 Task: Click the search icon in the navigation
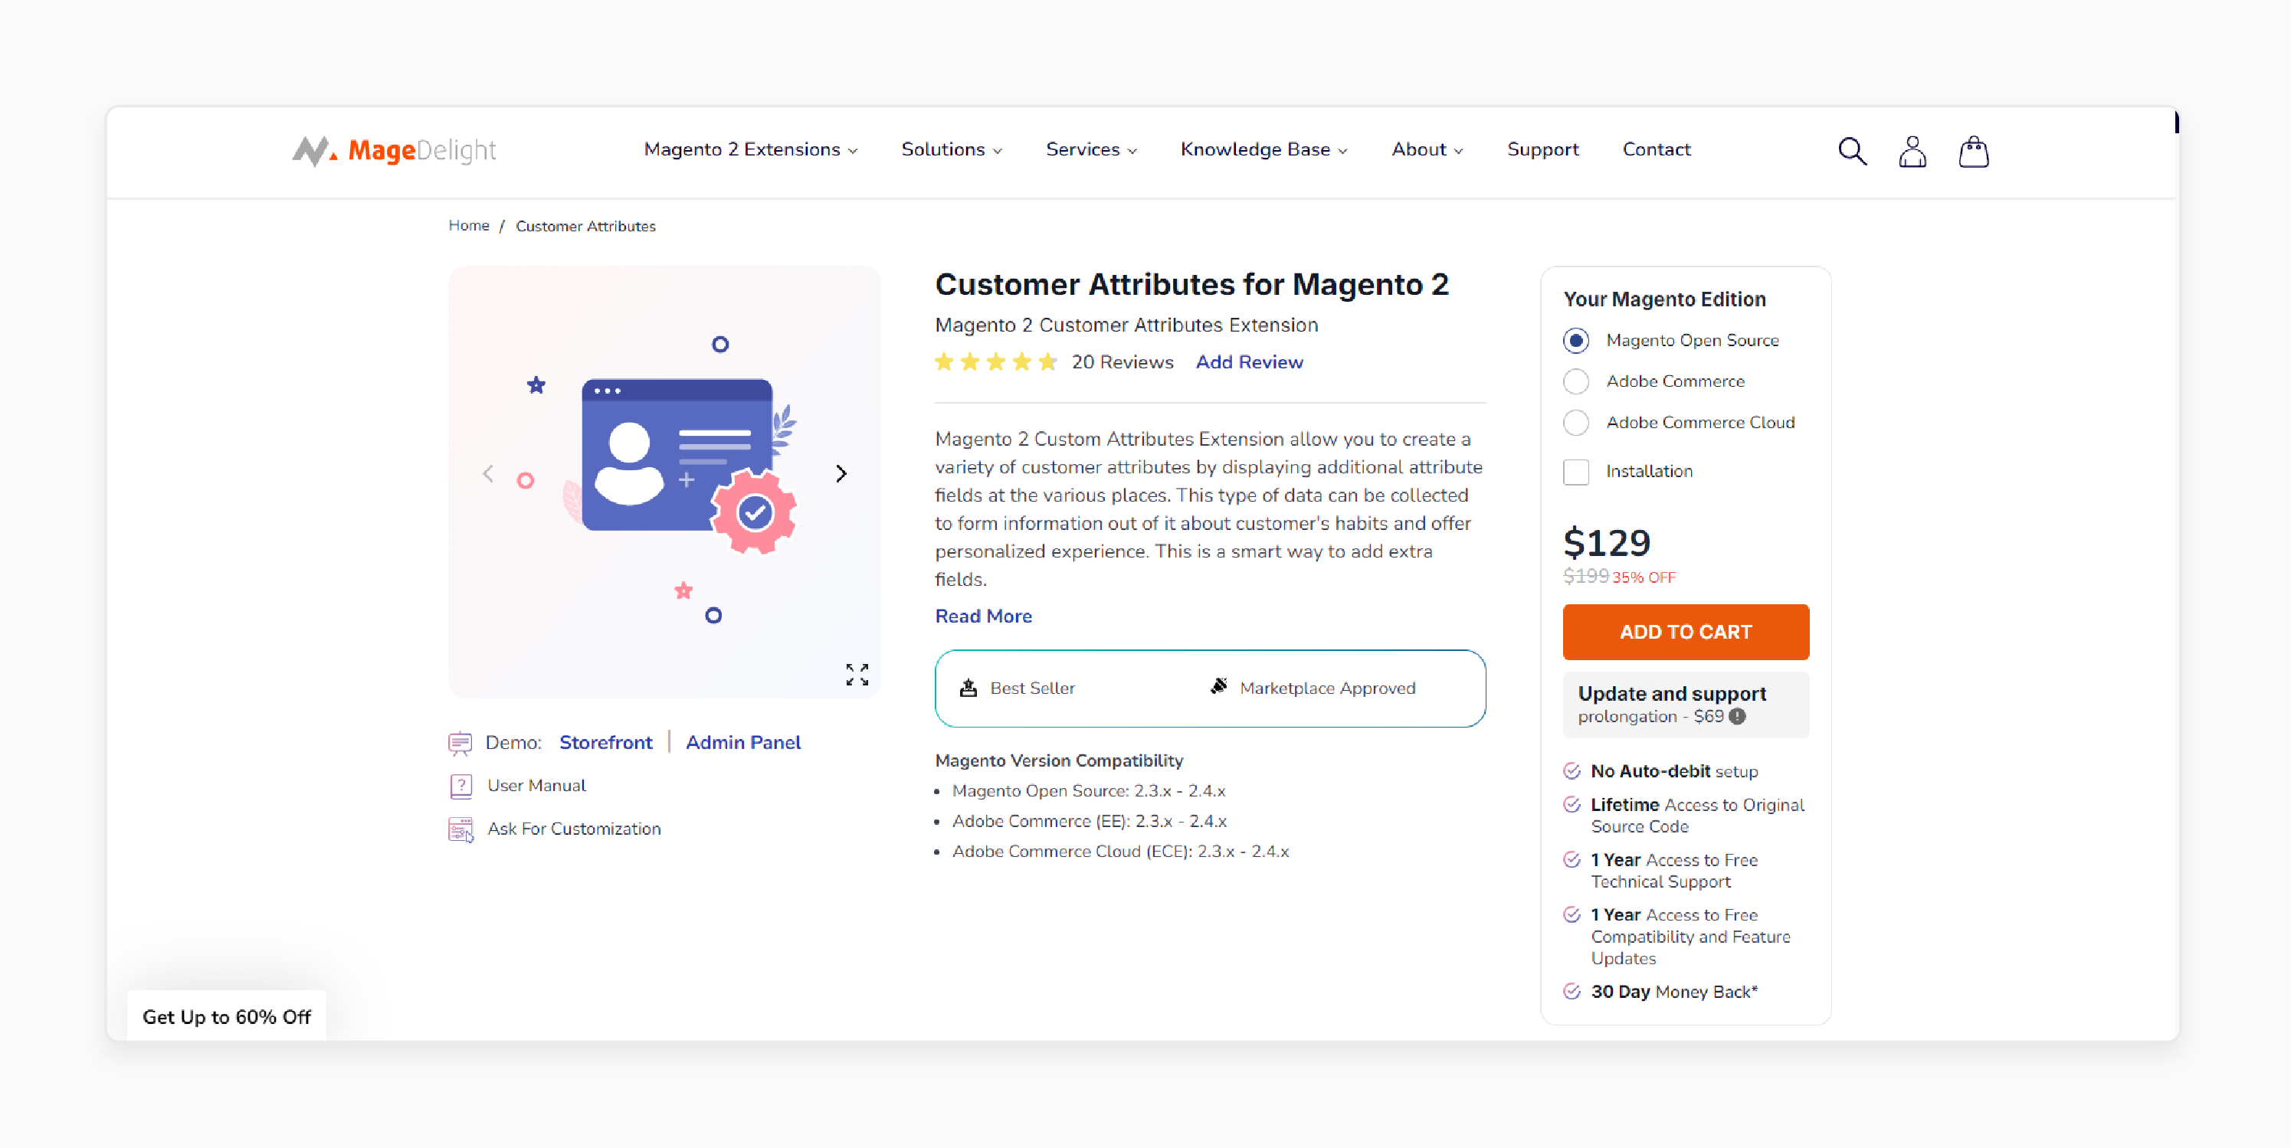pyautogui.click(x=1853, y=148)
